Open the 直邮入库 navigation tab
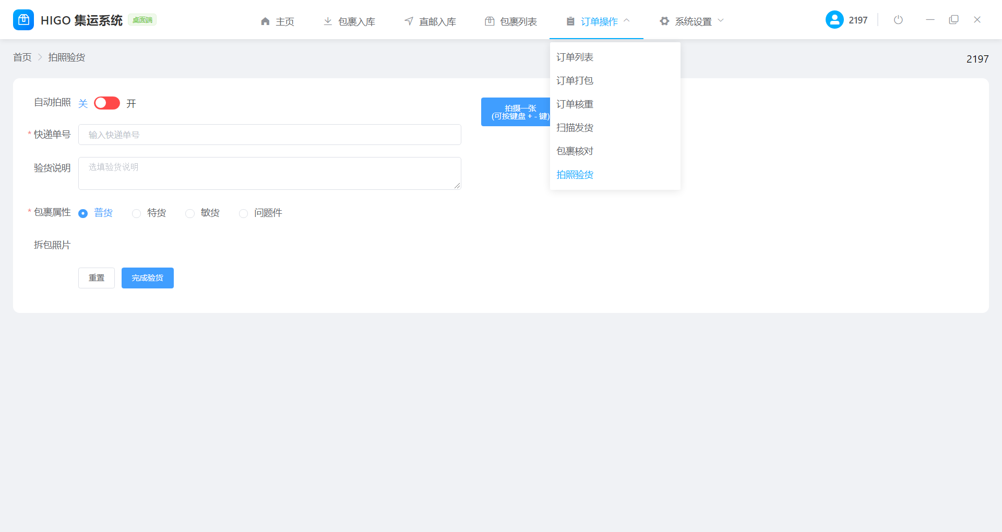 coord(430,21)
